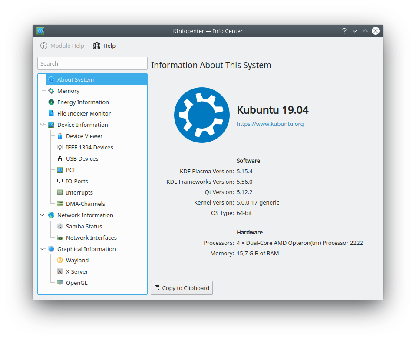Collapse the Device Information tree branch
Screen dimensions: 416x340
pyautogui.click(x=42, y=125)
